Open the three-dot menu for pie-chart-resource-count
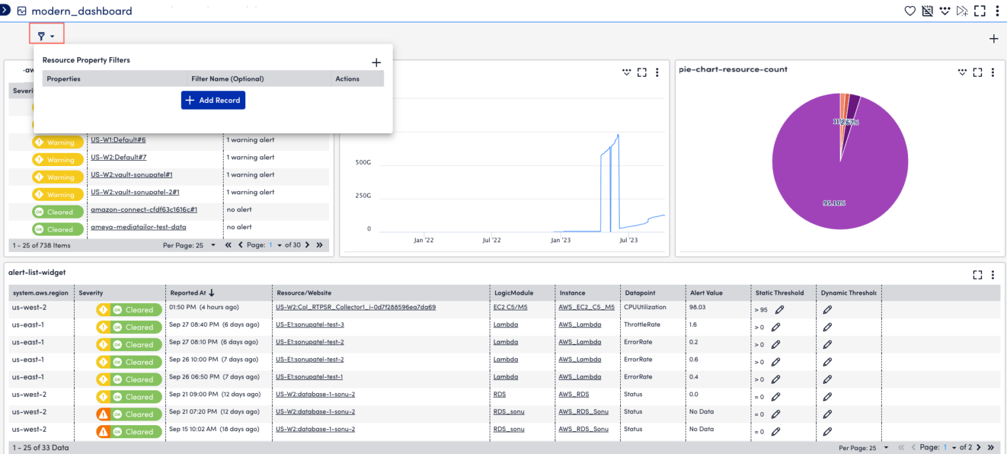1007x454 pixels. click(x=993, y=72)
